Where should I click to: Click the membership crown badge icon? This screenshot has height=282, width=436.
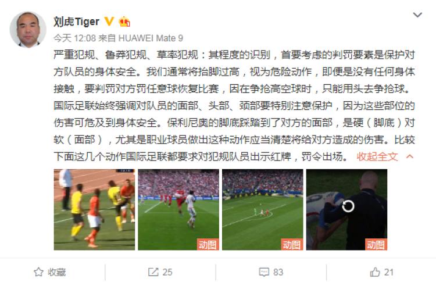(x=124, y=22)
